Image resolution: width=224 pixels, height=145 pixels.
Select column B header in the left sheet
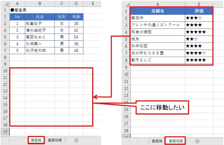point(40,3)
